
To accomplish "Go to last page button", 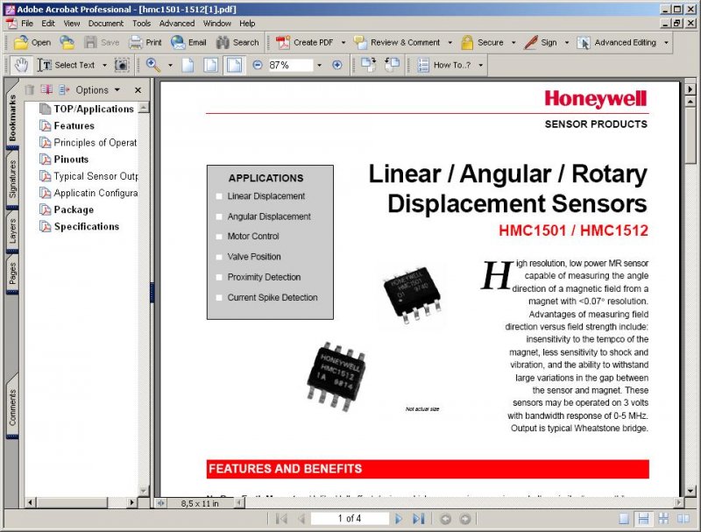I will 418,519.
